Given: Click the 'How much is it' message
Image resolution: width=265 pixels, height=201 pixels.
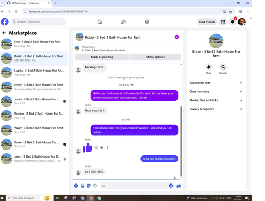Looking at the screenshot, I should pos(95,110).
